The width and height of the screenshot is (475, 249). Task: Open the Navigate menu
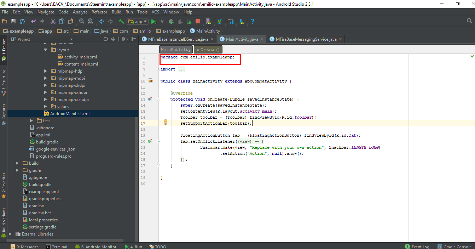coord(46,12)
